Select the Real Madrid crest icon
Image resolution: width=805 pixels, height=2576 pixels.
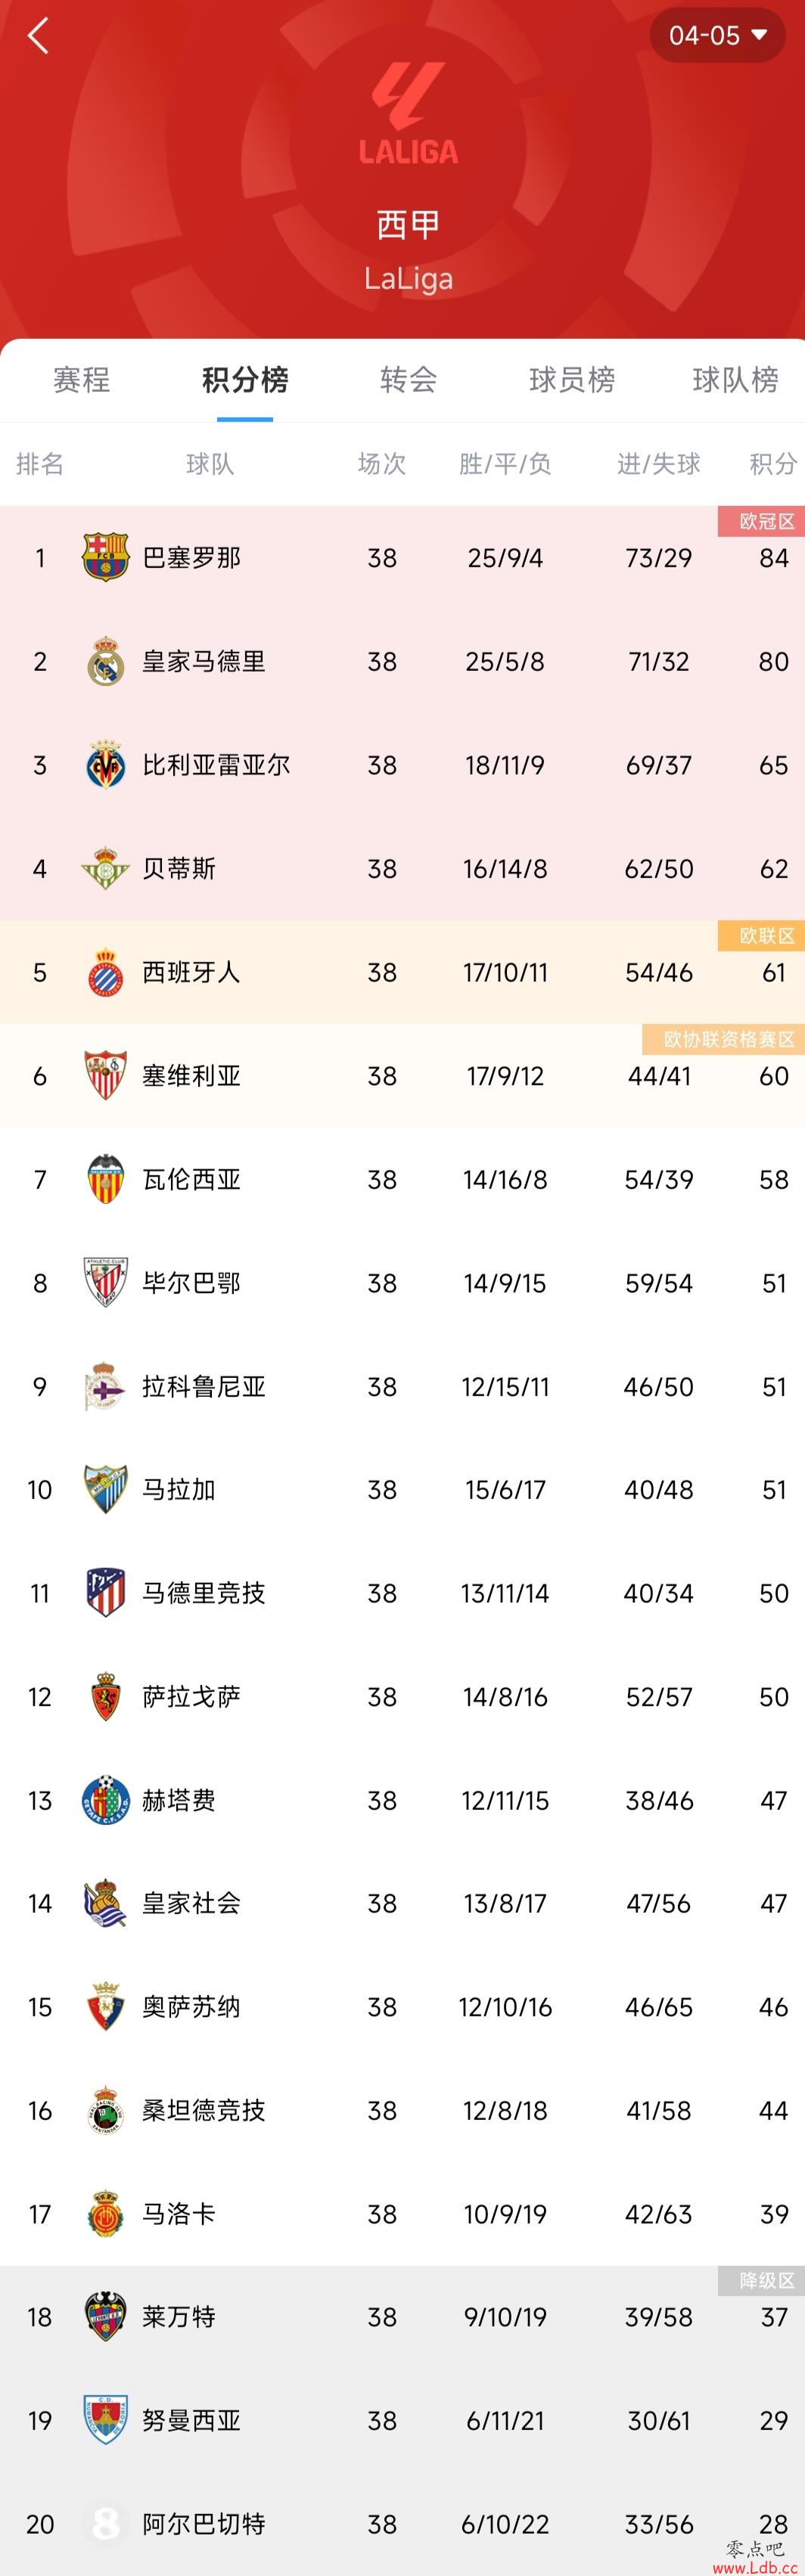point(105,661)
